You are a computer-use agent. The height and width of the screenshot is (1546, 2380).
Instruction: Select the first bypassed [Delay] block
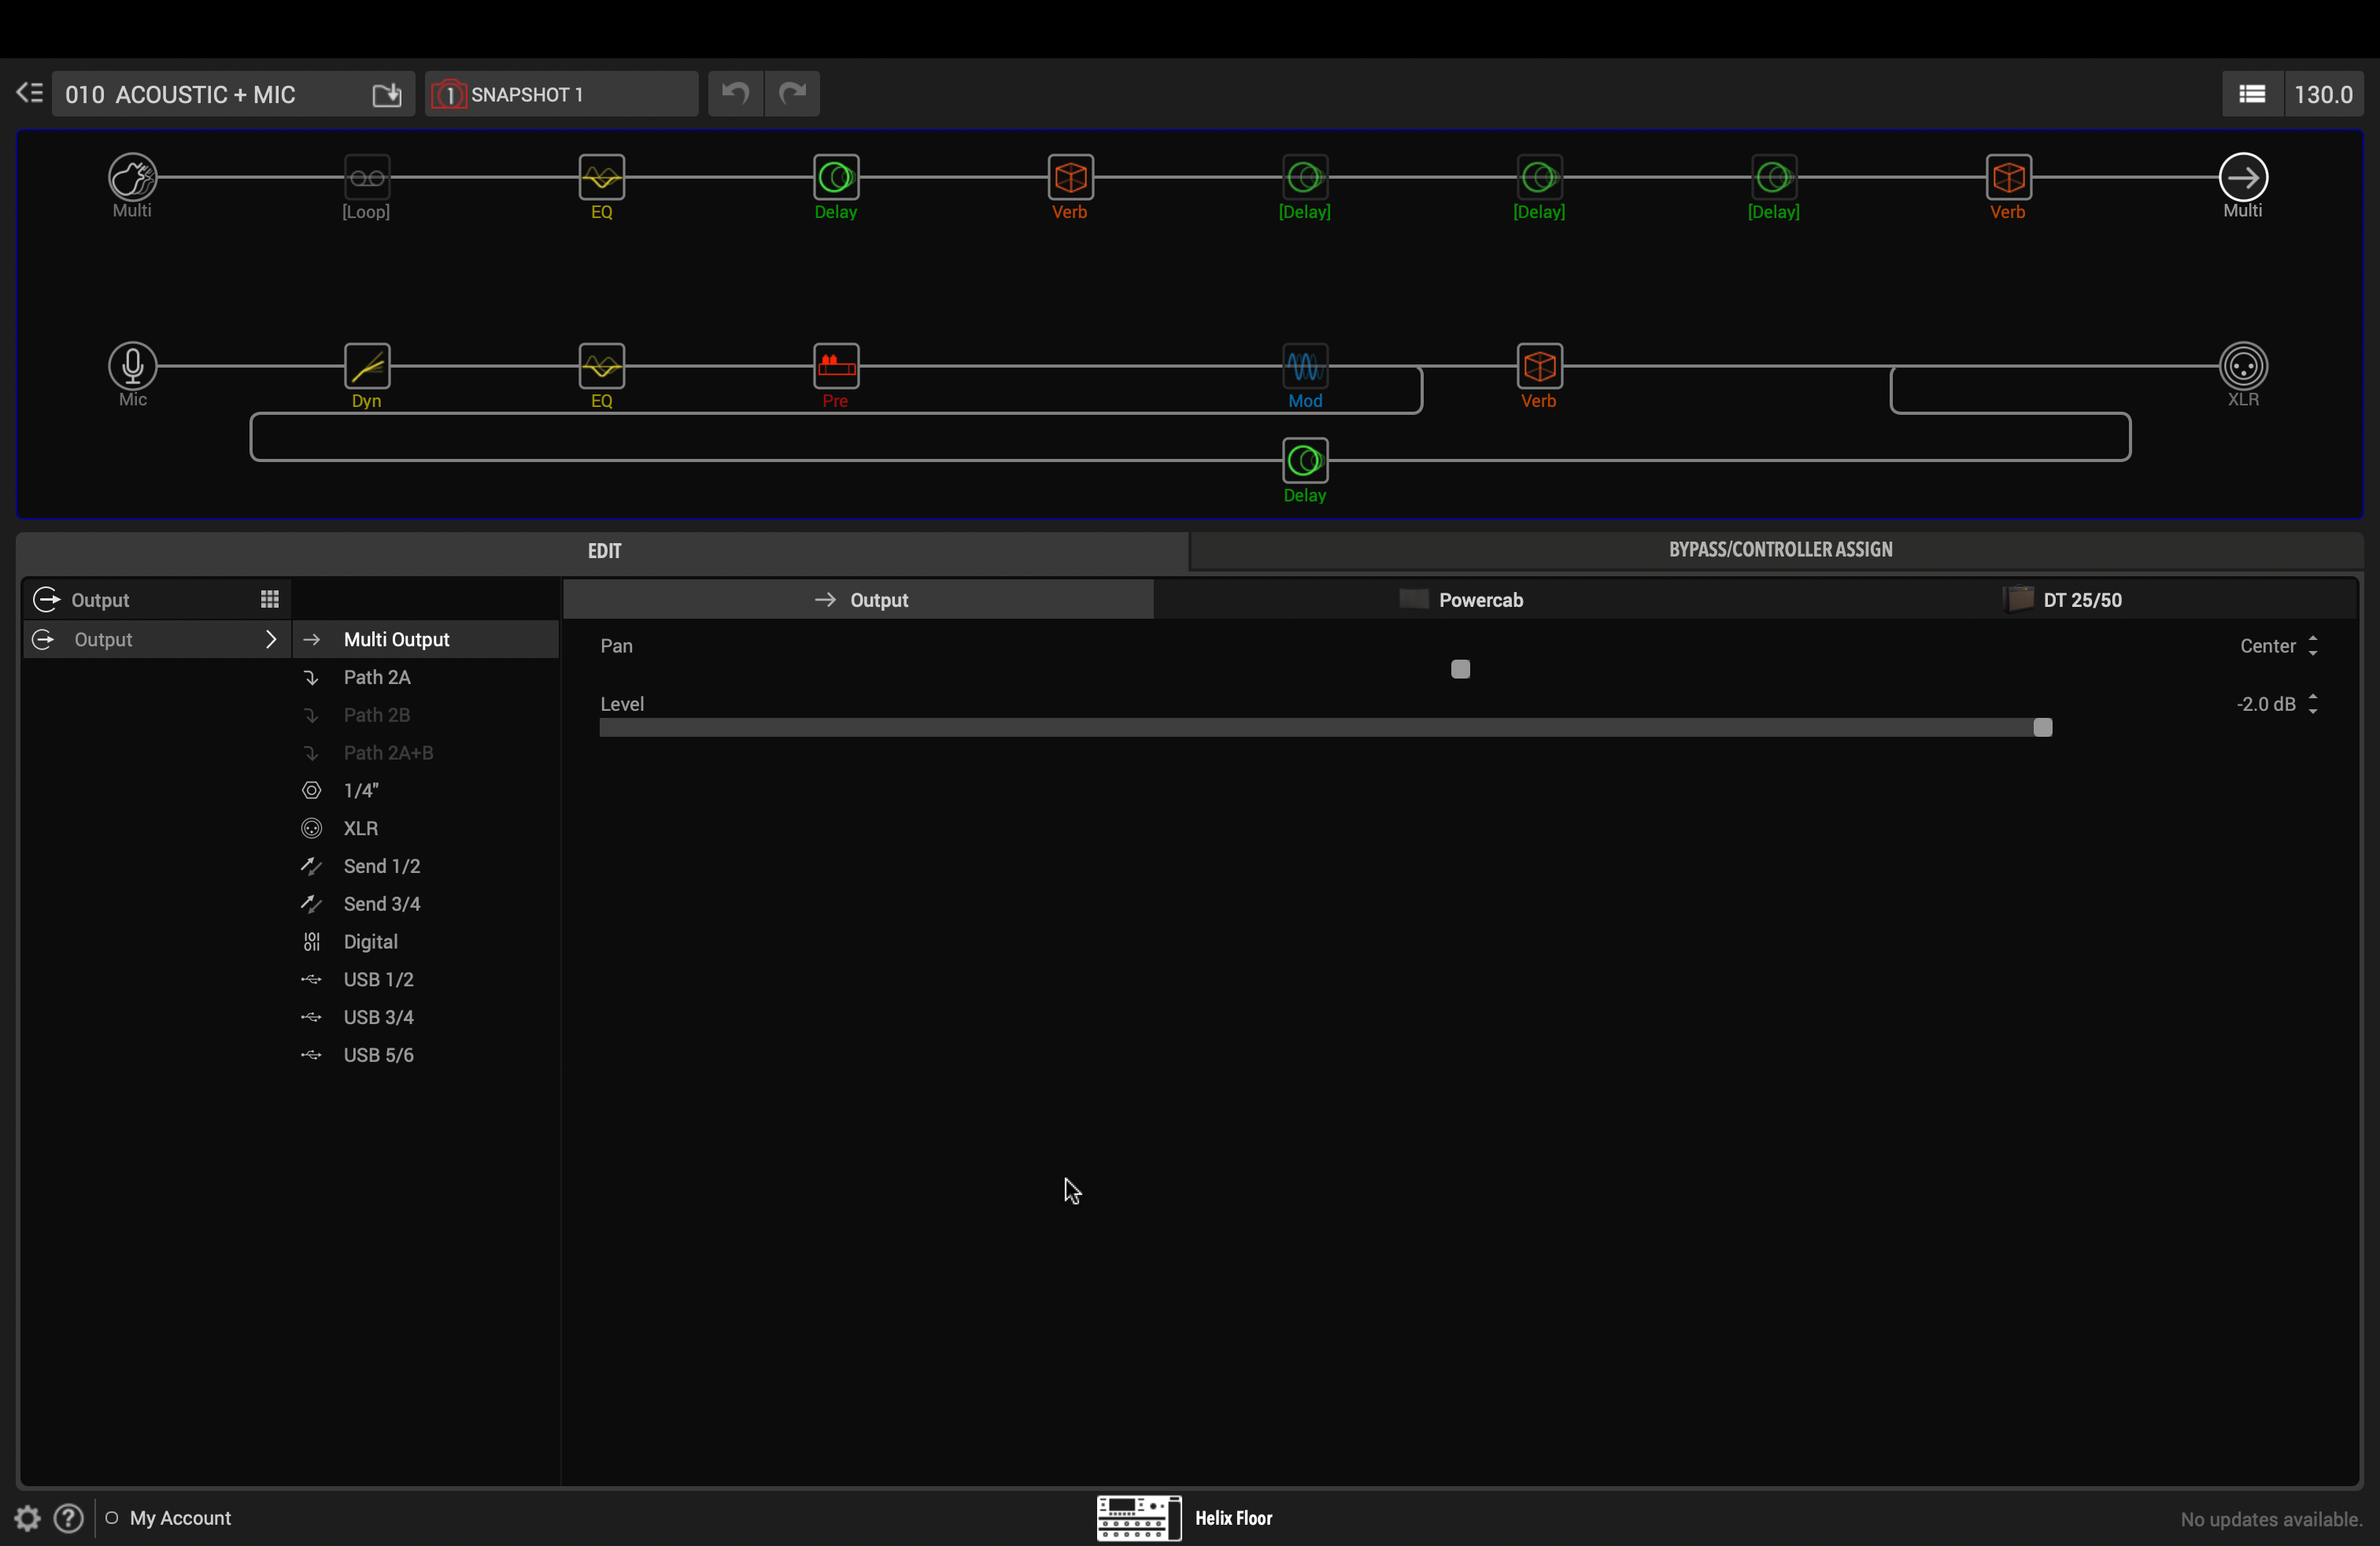pyautogui.click(x=1305, y=178)
